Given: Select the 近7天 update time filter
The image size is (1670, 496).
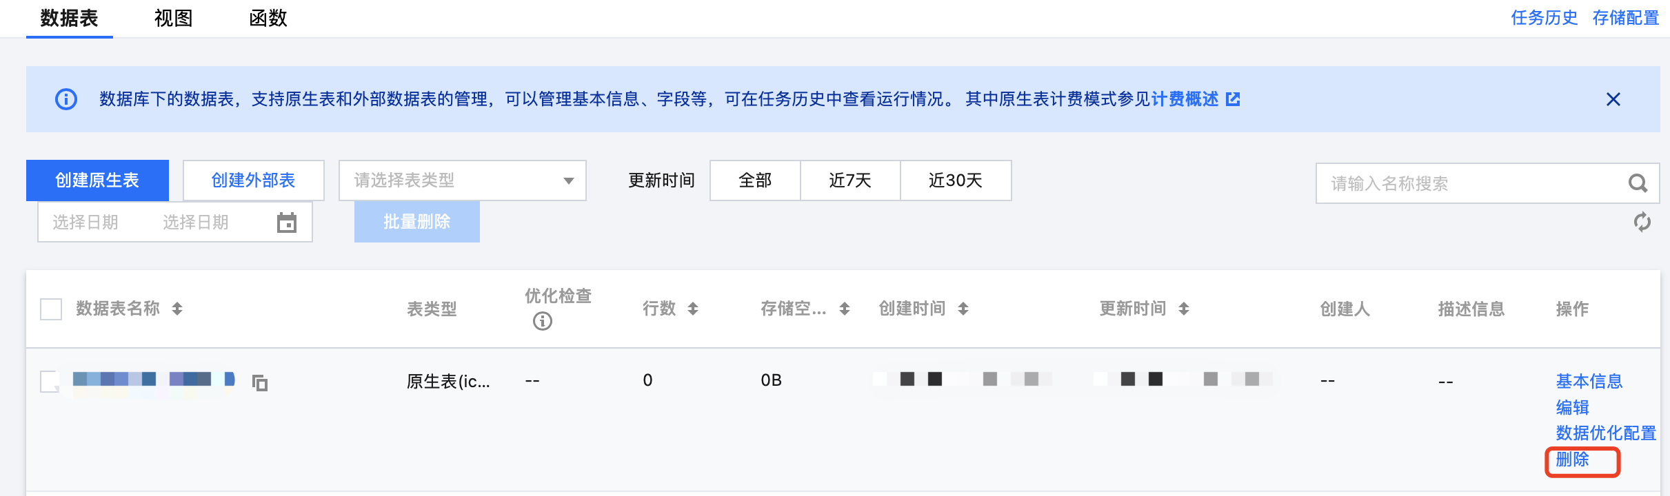Looking at the screenshot, I should pyautogui.click(x=850, y=180).
